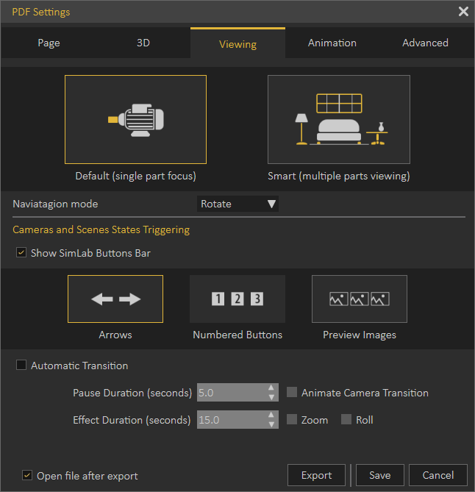Choose Preview Images bar style

360,299
